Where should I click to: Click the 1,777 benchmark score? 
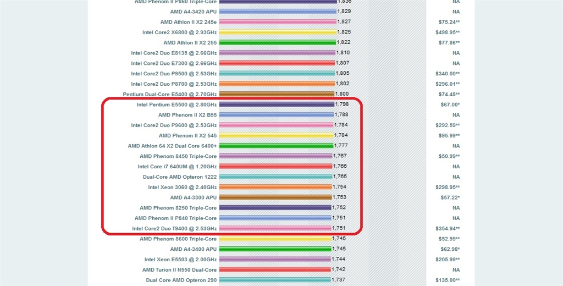[x=341, y=146]
